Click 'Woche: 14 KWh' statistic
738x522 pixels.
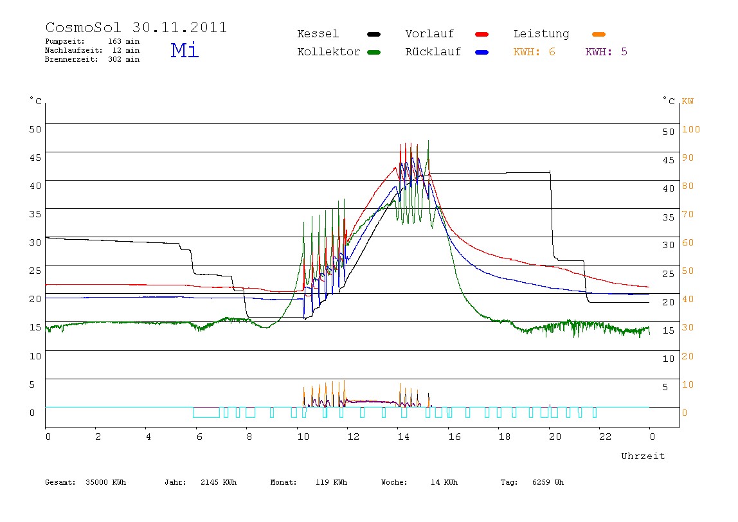(419, 482)
